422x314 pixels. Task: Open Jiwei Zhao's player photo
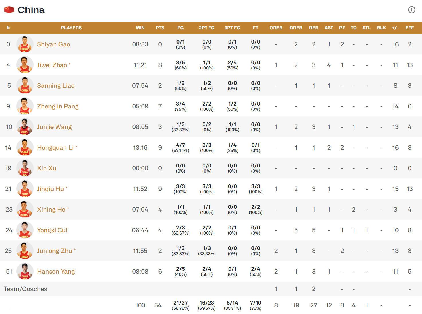point(25,65)
